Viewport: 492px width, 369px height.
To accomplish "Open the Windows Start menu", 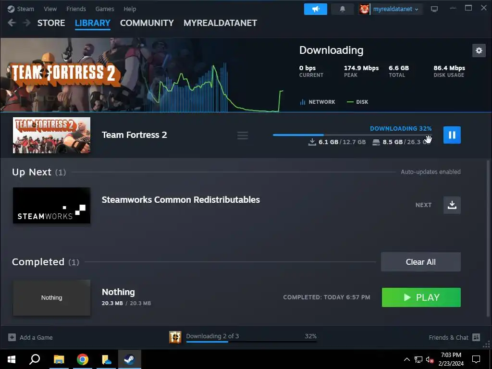I will (12, 359).
